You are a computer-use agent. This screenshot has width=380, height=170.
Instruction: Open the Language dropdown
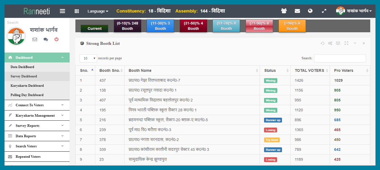98,11
